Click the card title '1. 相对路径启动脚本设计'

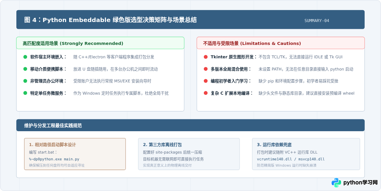pyautogui.click(x=52, y=145)
